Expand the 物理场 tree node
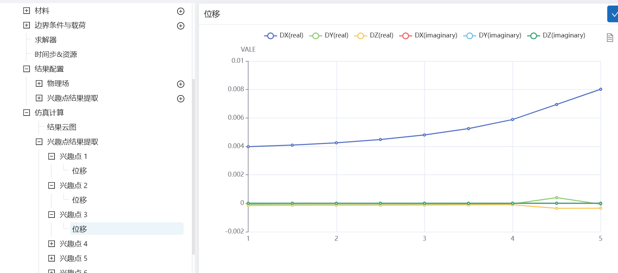Screen dimensions: 618x273 click(39, 84)
